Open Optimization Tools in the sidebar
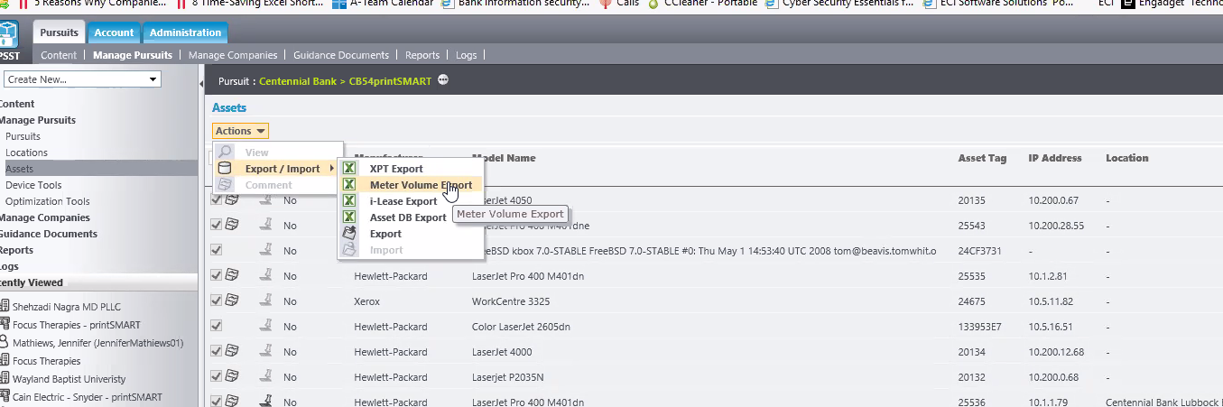Screen dimensions: 1223x407 [48, 201]
